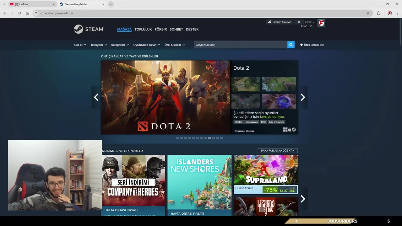This screenshot has height=226, width=402.
Task: Expand Kategoriler dropdown
Action: tap(120, 45)
